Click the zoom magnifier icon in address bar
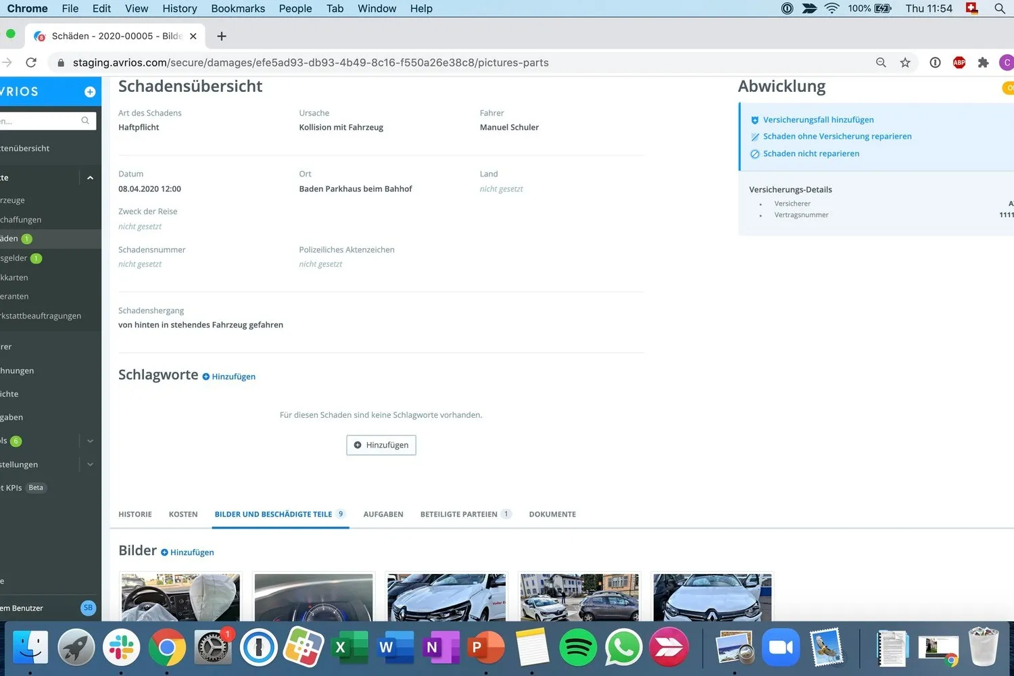This screenshot has height=676, width=1014. pos(881,62)
